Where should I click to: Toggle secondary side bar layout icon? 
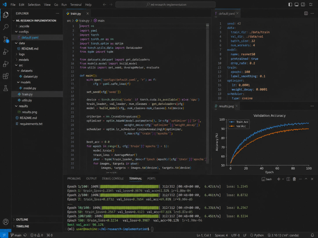click(303, 4)
